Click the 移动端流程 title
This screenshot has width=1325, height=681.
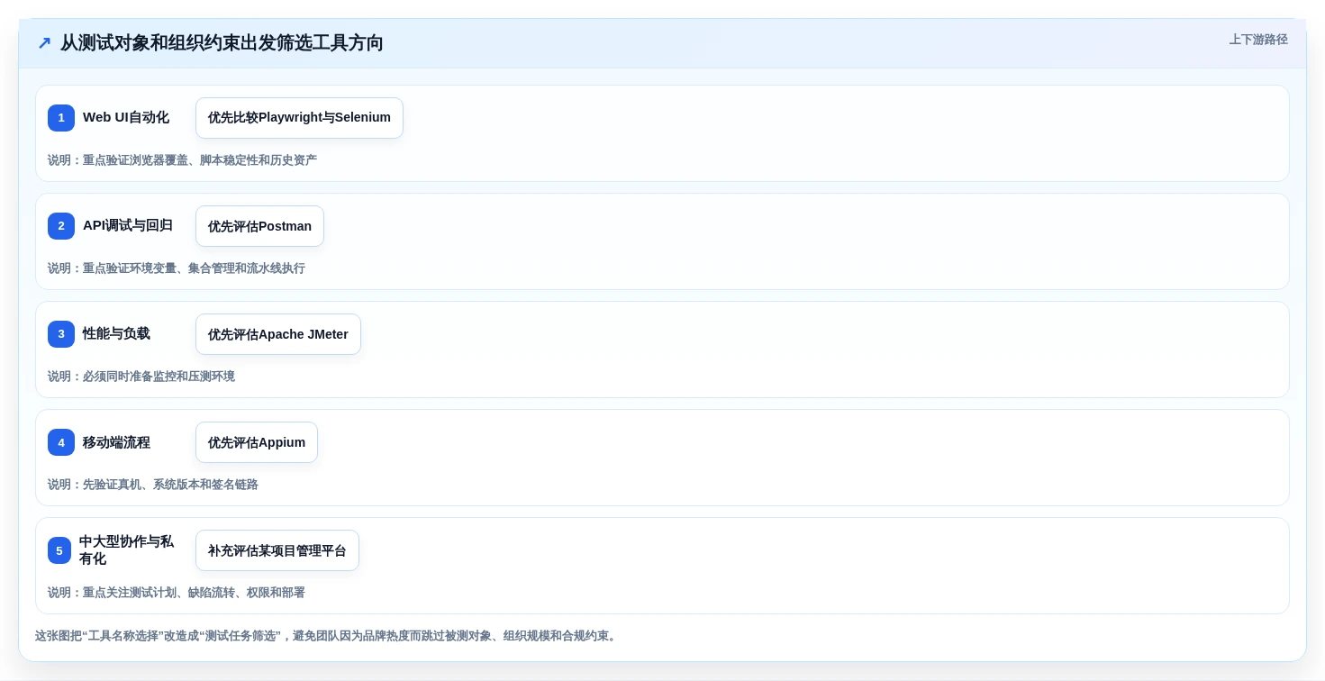coord(116,442)
